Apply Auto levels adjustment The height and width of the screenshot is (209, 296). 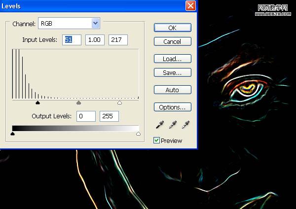click(x=172, y=90)
